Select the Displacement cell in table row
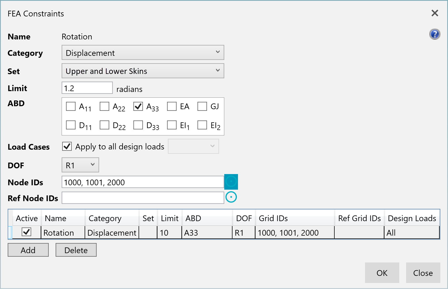Screen dimensions: 448x289 (x=112, y=233)
